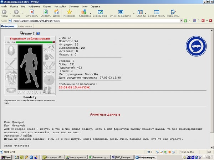Screen dimensions: 214x160
Task: Click the trash icon in status bar
Action: point(149,152)
